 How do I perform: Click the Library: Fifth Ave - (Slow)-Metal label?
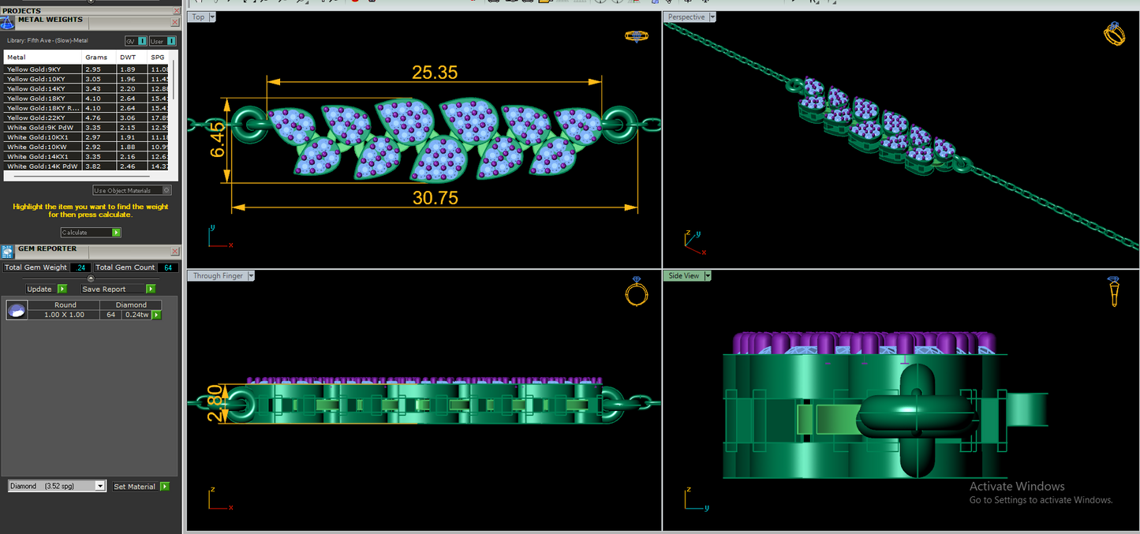pyautogui.click(x=47, y=40)
